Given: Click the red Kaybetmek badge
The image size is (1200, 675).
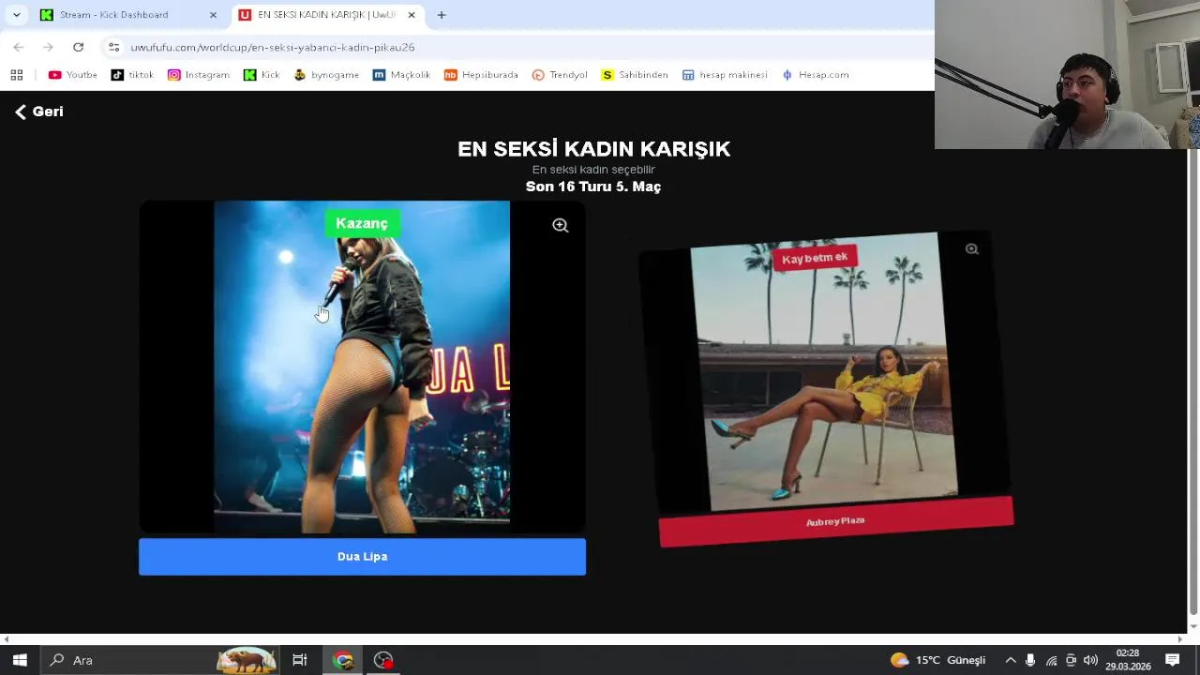Looking at the screenshot, I should pos(815,258).
